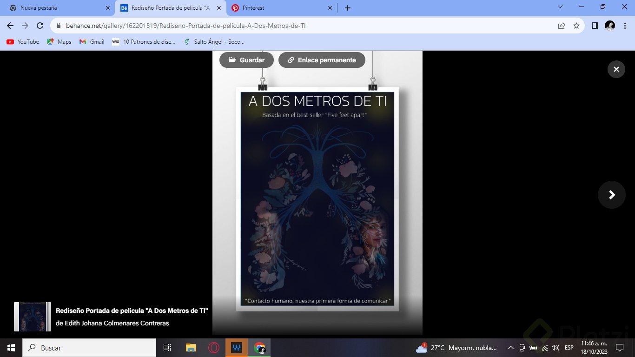This screenshot has height=357, width=635.
Task: Click the browser forward arrow
Action: (25, 26)
